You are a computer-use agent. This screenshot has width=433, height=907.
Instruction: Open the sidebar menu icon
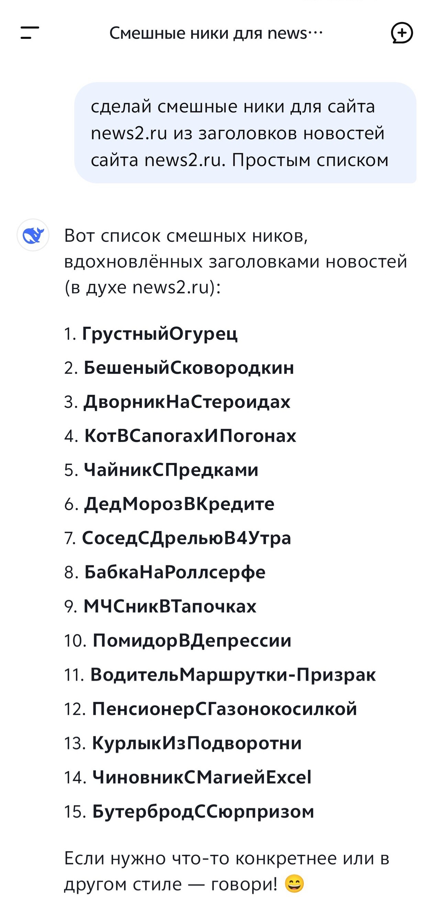[x=30, y=33]
